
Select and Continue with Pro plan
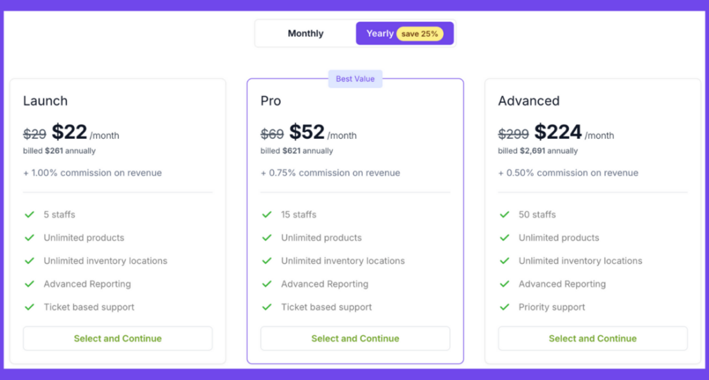pyautogui.click(x=355, y=339)
